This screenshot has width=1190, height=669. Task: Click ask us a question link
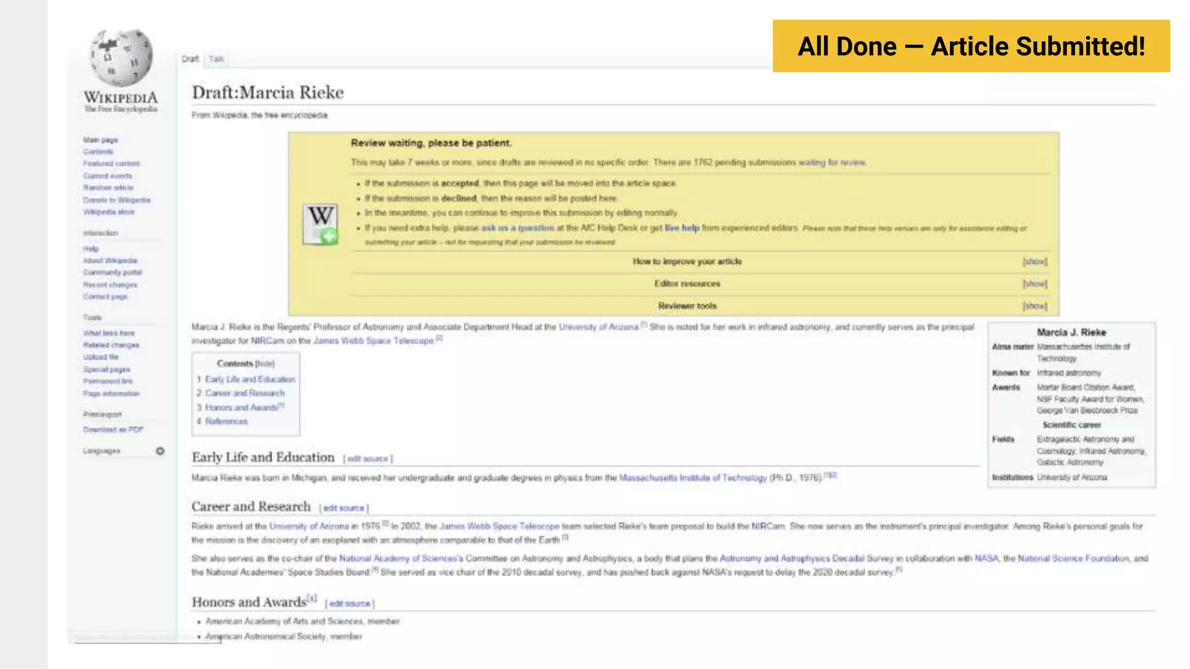518,228
